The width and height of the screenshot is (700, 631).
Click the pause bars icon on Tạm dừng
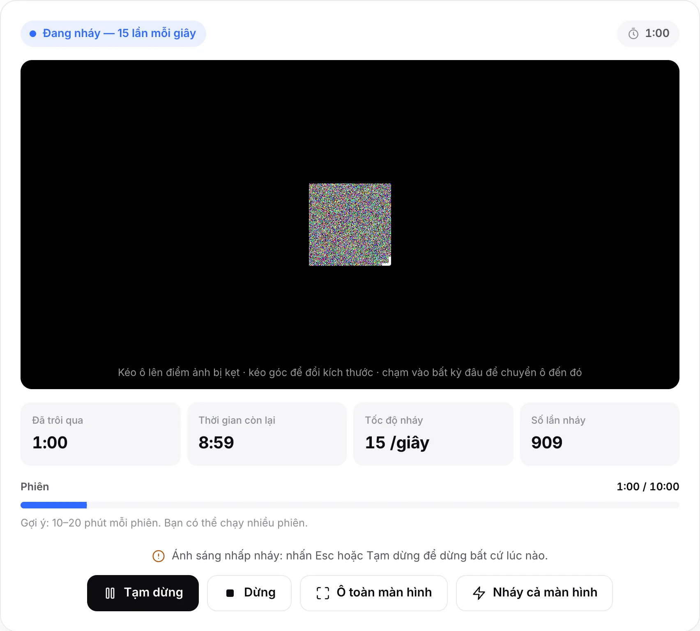point(110,593)
